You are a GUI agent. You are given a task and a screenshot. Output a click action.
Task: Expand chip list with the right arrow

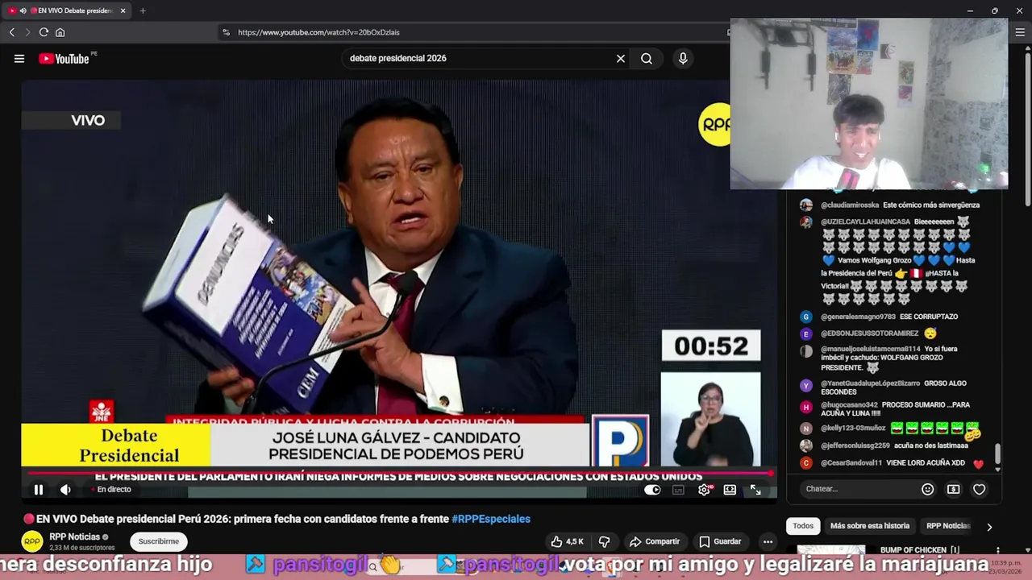[989, 527]
